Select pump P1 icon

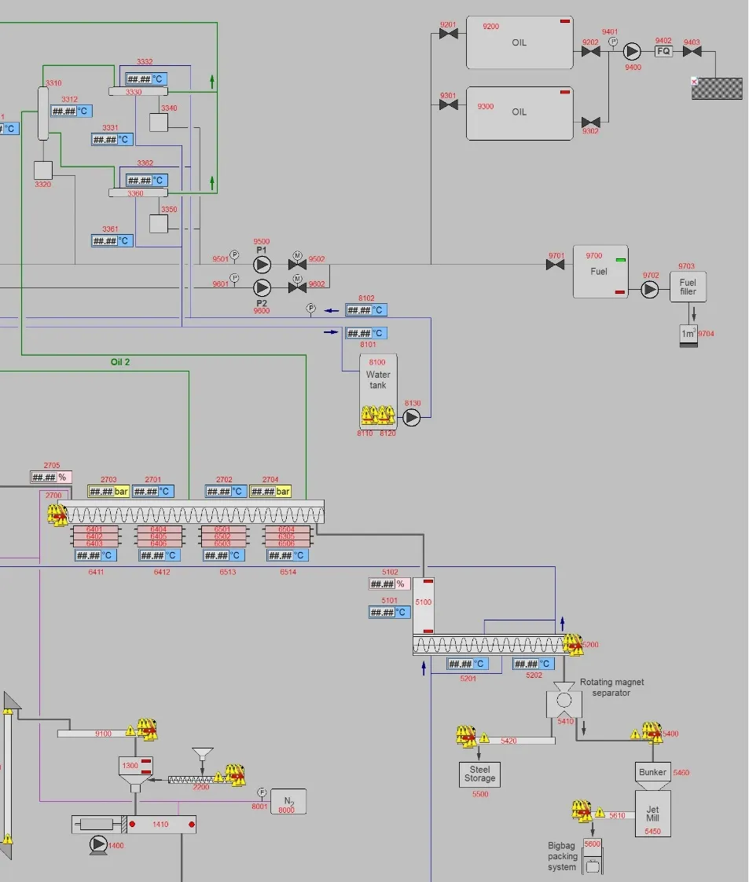click(x=262, y=265)
